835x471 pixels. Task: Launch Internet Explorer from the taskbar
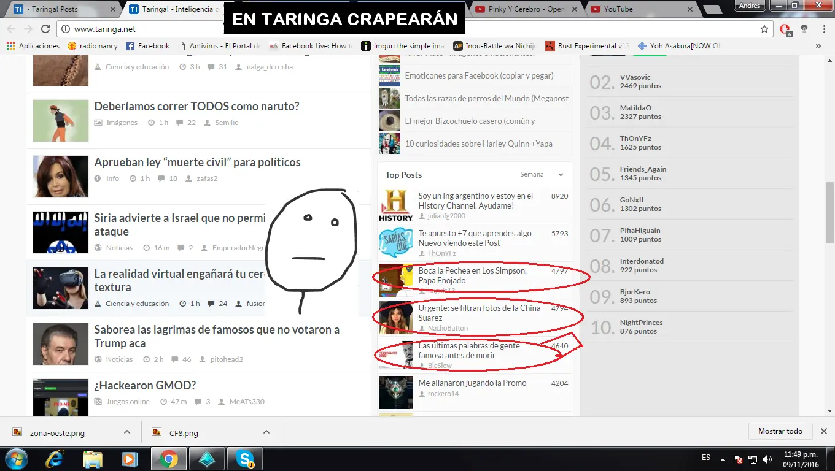click(55, 459)
